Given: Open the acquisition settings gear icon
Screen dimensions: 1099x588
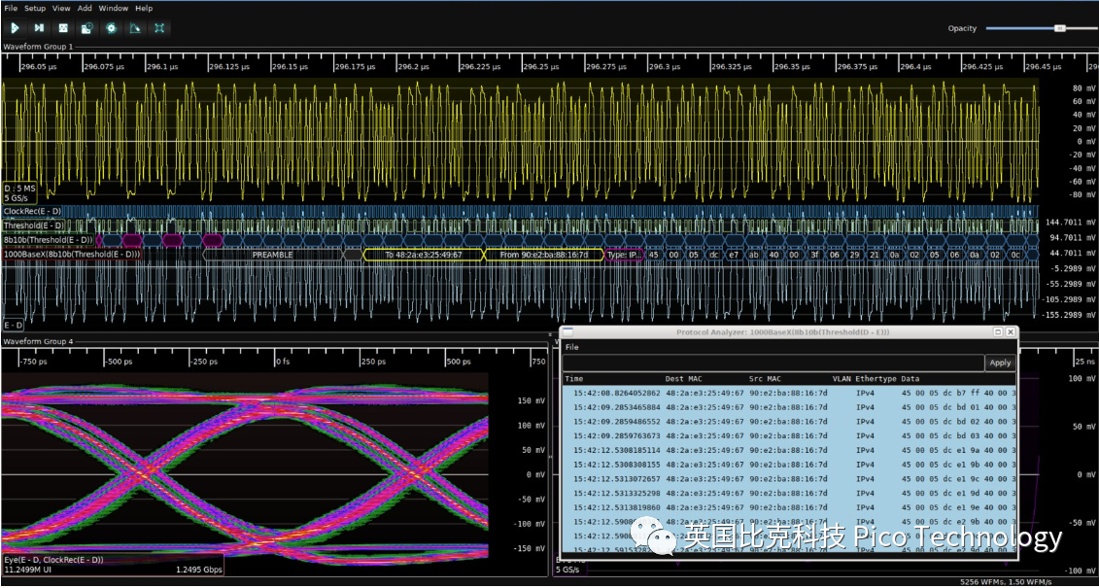Looking at the screenshot, I should tap(112, 28).
